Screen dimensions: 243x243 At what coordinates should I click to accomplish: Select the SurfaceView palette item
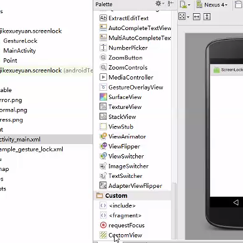click(x=121, y=97)
